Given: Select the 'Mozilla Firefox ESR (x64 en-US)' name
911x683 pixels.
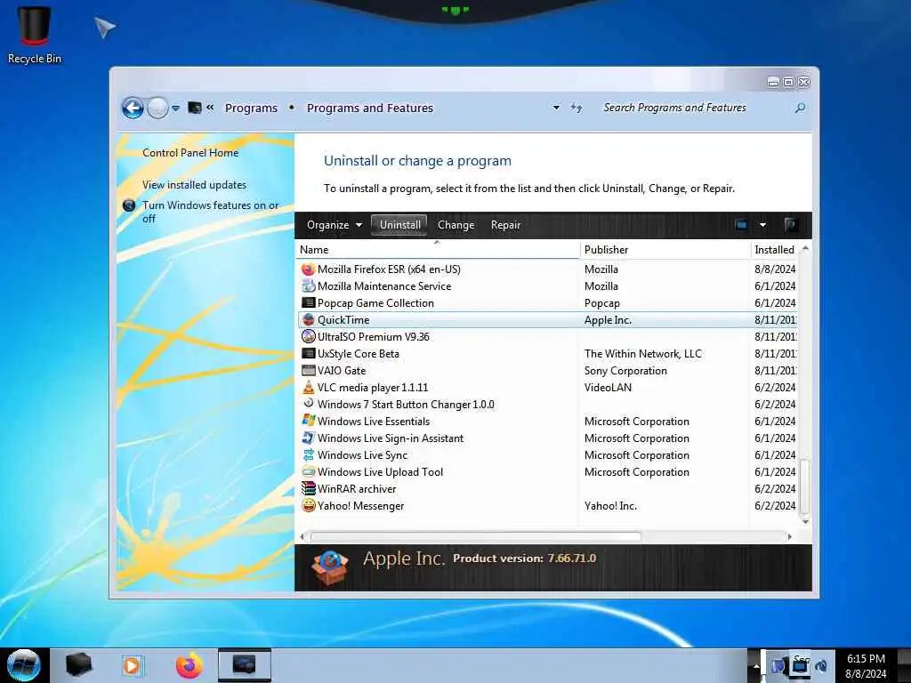Looking at the screenshot, I should coord(389,269).
